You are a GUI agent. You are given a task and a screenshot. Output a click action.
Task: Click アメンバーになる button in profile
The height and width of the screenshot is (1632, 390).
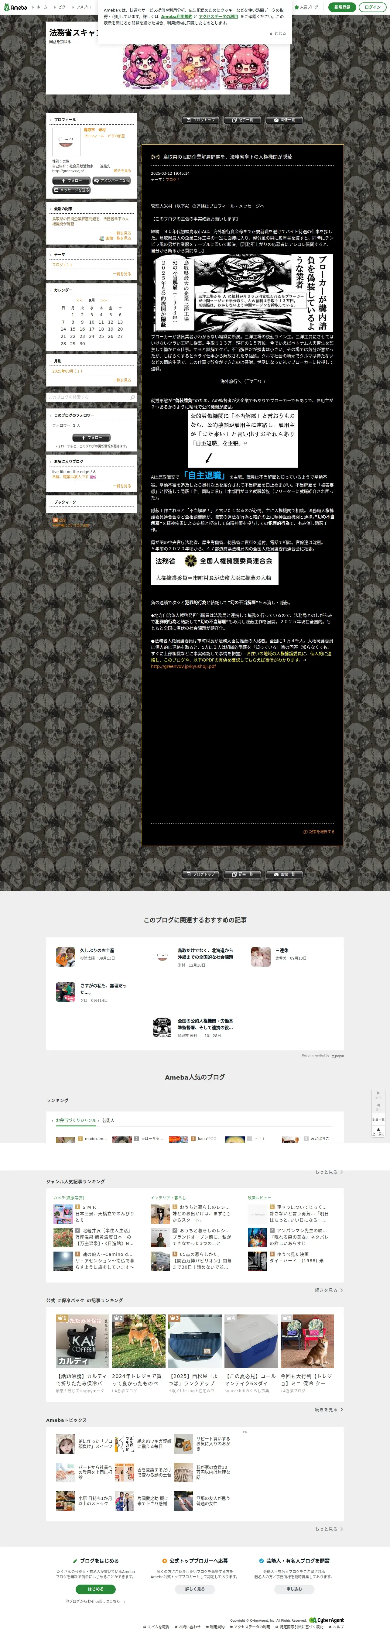pos(111,180)
